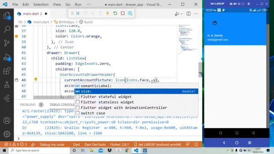Split the editor right

(188, 14)
